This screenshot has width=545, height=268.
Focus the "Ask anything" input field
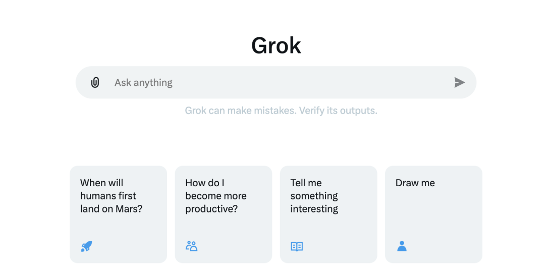point(276,82)
